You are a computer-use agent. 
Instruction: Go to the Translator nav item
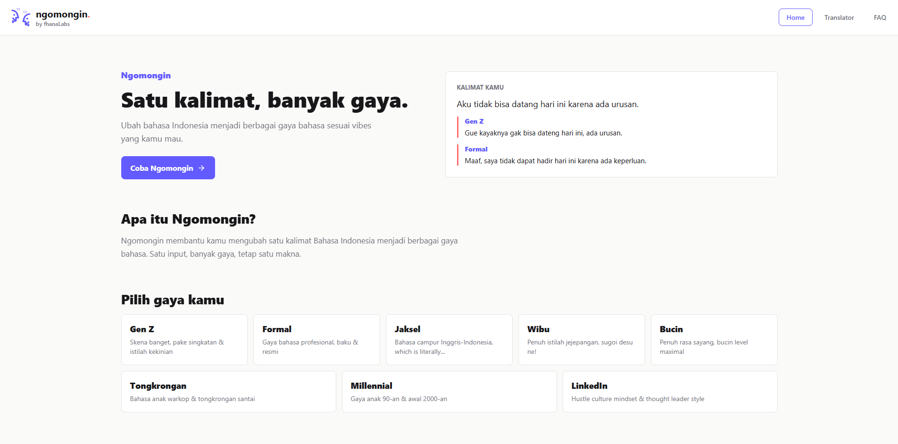tap(839, 17)
